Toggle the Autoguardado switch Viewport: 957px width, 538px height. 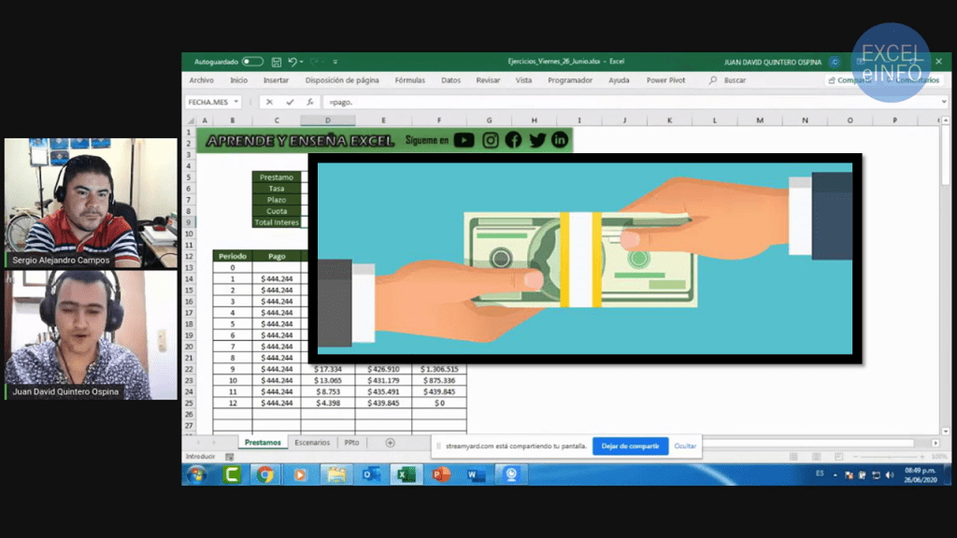[x=252, y=62]
